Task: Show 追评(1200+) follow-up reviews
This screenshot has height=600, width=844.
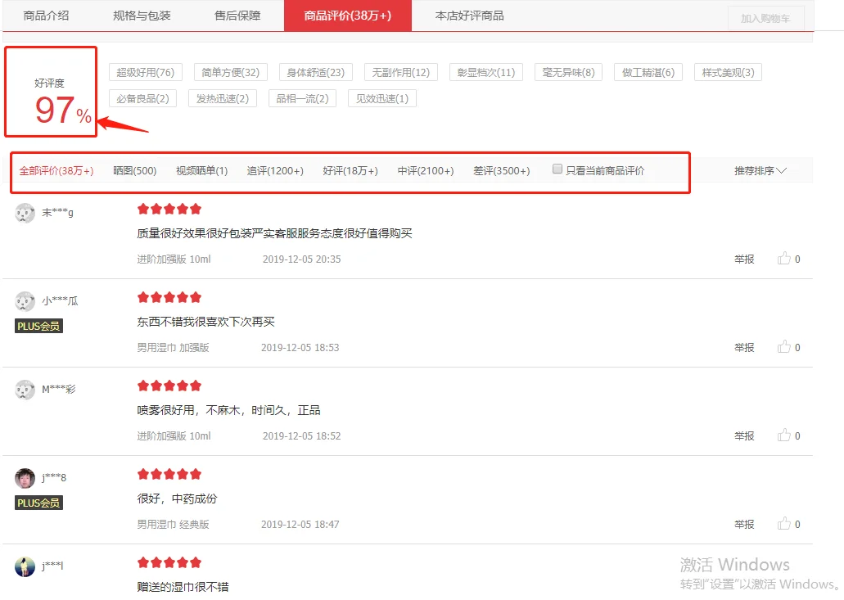Action: point(275,170)
